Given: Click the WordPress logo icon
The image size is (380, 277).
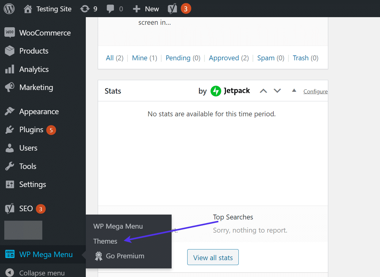Looking at the screenshot, I should tap(9, 9).
